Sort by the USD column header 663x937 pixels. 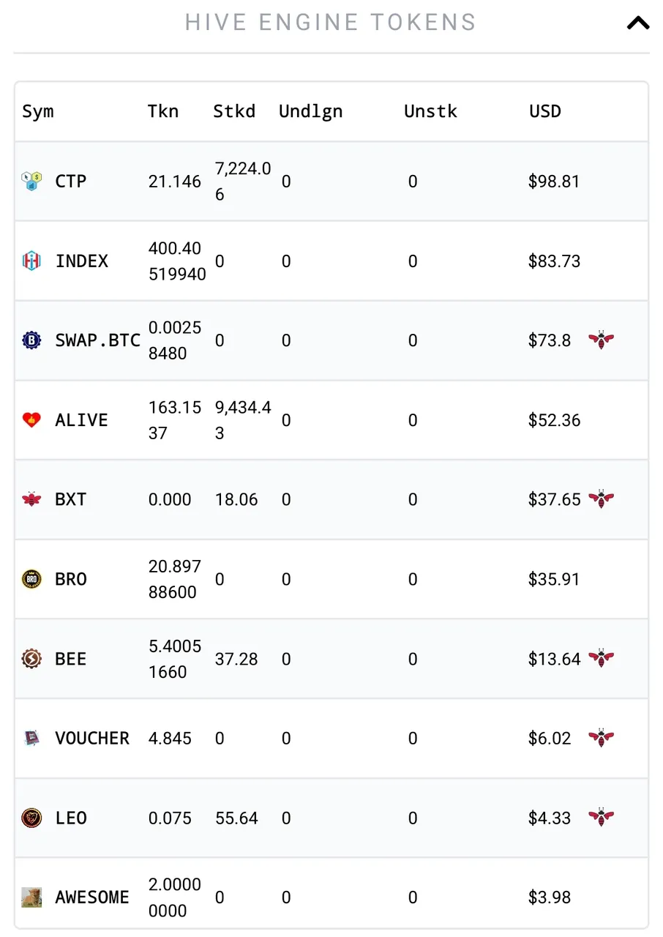(x=545, y=111)
